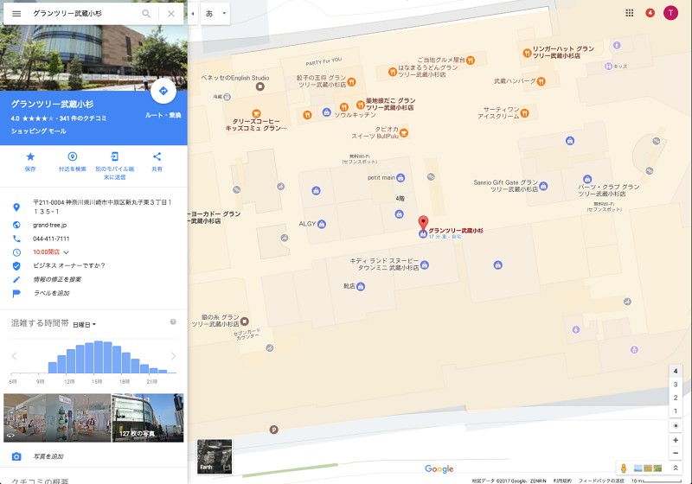
Task: Click the キディランド スヌーピータウンミニ marker
Action: pos(425,265)
